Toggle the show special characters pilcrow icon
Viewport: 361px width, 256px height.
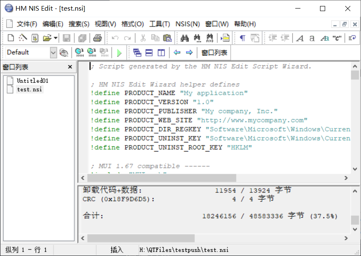242,38
